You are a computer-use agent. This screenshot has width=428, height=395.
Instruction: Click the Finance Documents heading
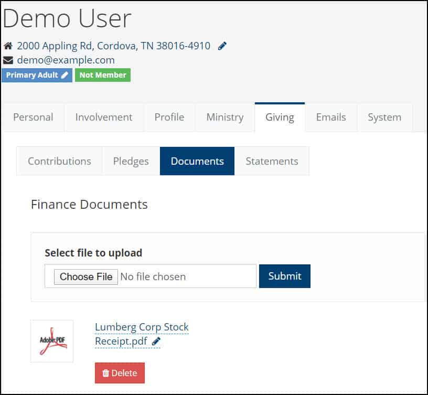(x=89, y=205)
